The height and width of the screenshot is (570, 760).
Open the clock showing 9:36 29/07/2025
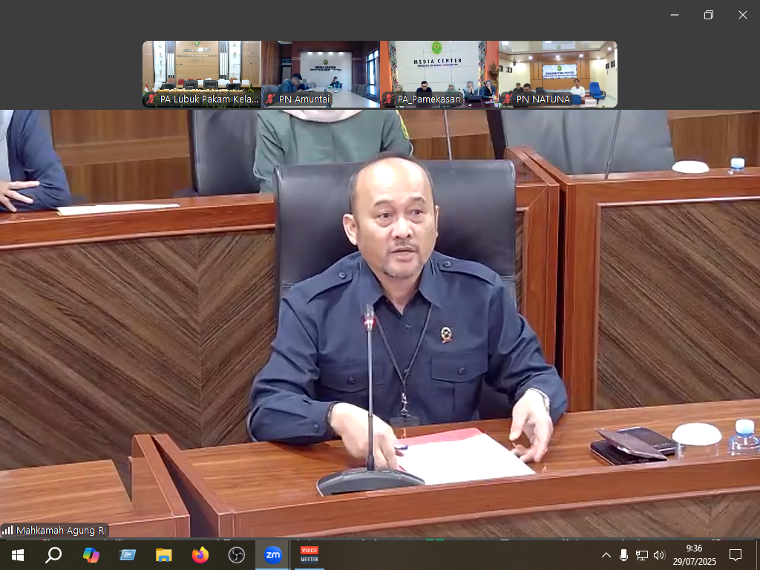tap(695, 554)
